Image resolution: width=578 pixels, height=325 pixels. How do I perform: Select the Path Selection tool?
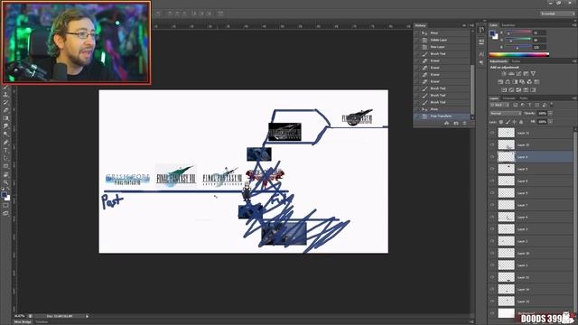tap(5, 159)
